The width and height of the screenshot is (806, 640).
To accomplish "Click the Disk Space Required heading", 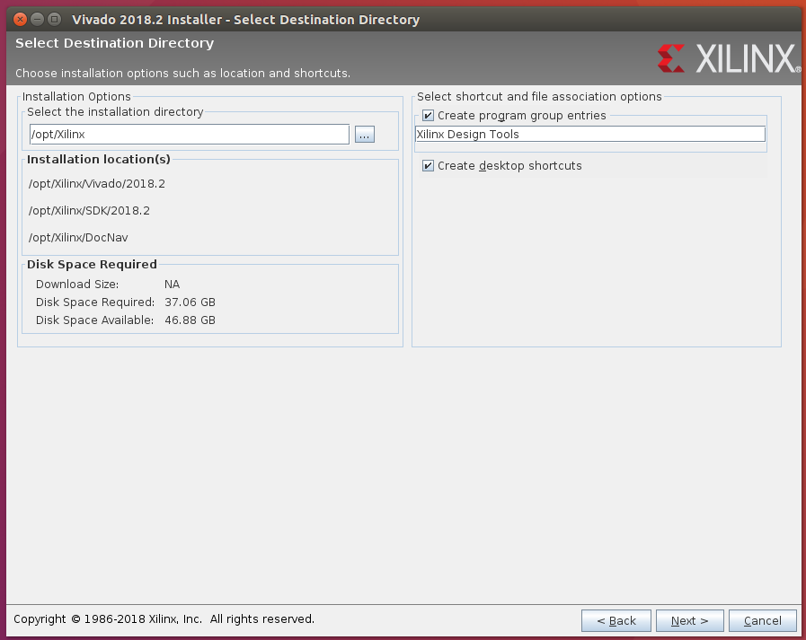I will (x=92, y=265).
